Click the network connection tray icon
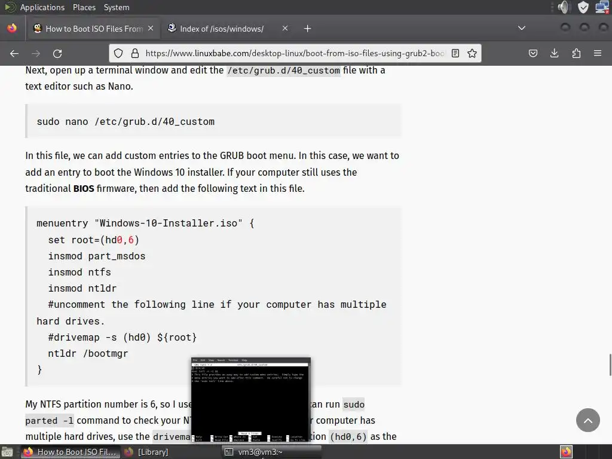Viewport: 612px width, 459px height. pos(602,7)
